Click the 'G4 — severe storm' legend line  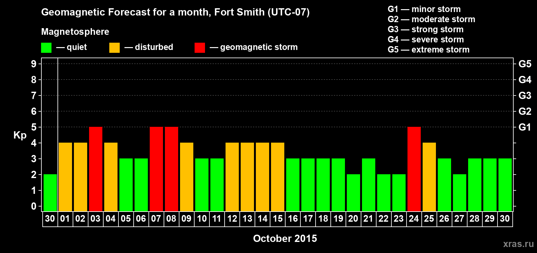point(426,40)
